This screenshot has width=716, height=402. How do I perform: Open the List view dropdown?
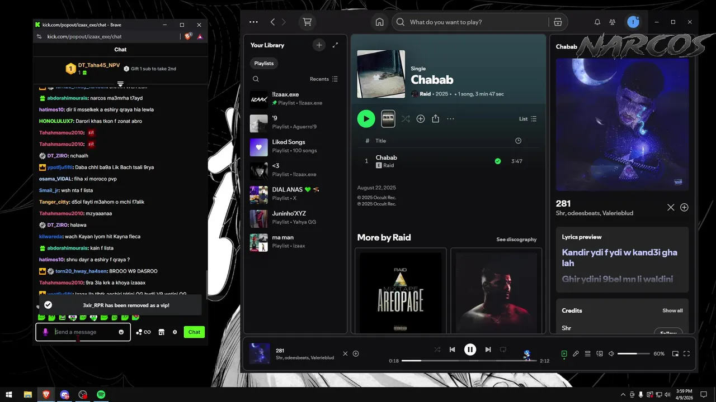tap(527, 119)
